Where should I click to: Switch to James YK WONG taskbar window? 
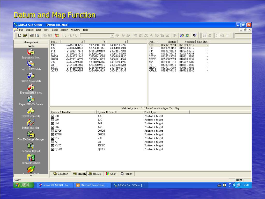55,185
